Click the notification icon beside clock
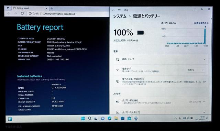220x131 pixels. click(208, 118)
